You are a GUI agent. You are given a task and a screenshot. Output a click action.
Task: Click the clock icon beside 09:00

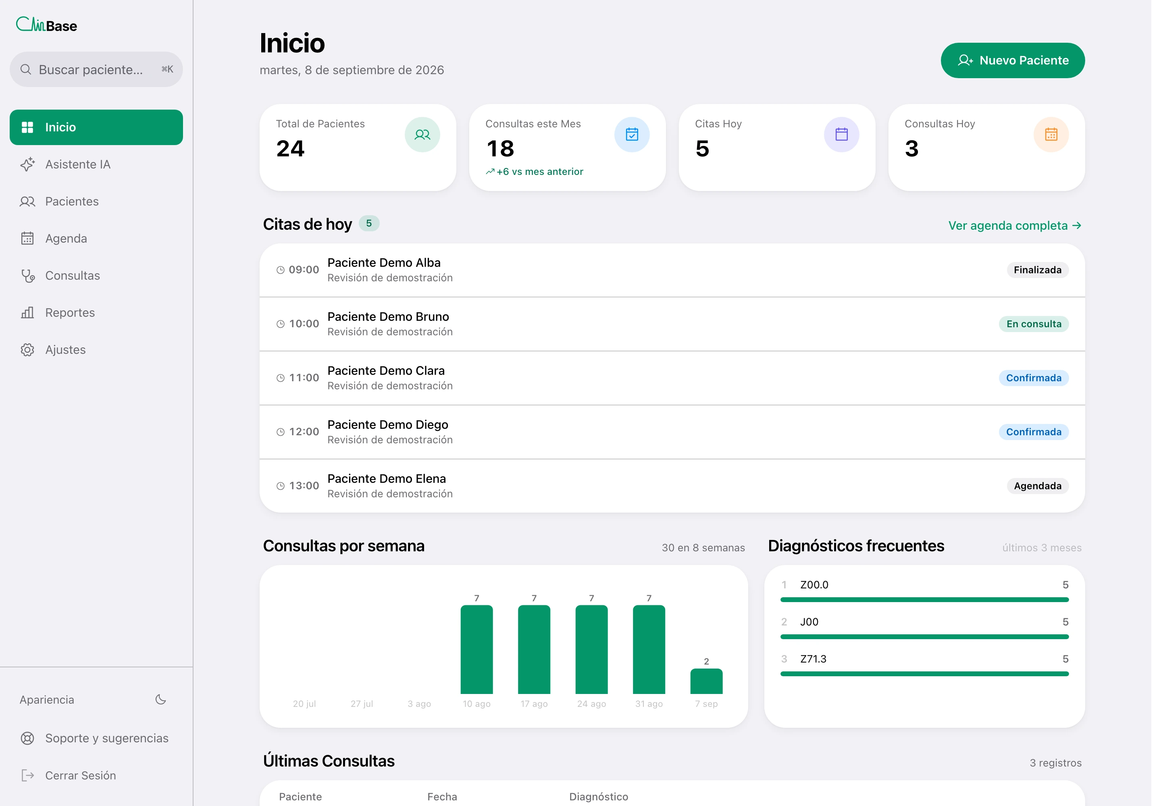[281, 270]
